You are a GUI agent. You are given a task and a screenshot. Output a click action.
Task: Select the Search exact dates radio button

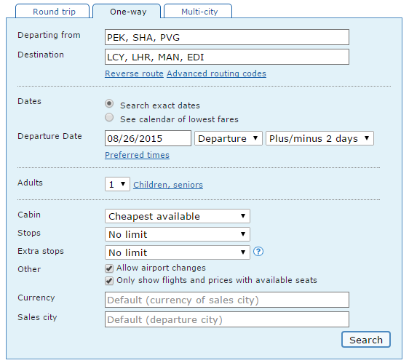(109, 103)
